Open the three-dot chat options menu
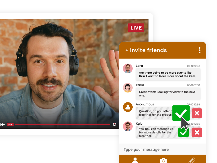Screen dimensions: 217x163 click(x=200, y=50)
